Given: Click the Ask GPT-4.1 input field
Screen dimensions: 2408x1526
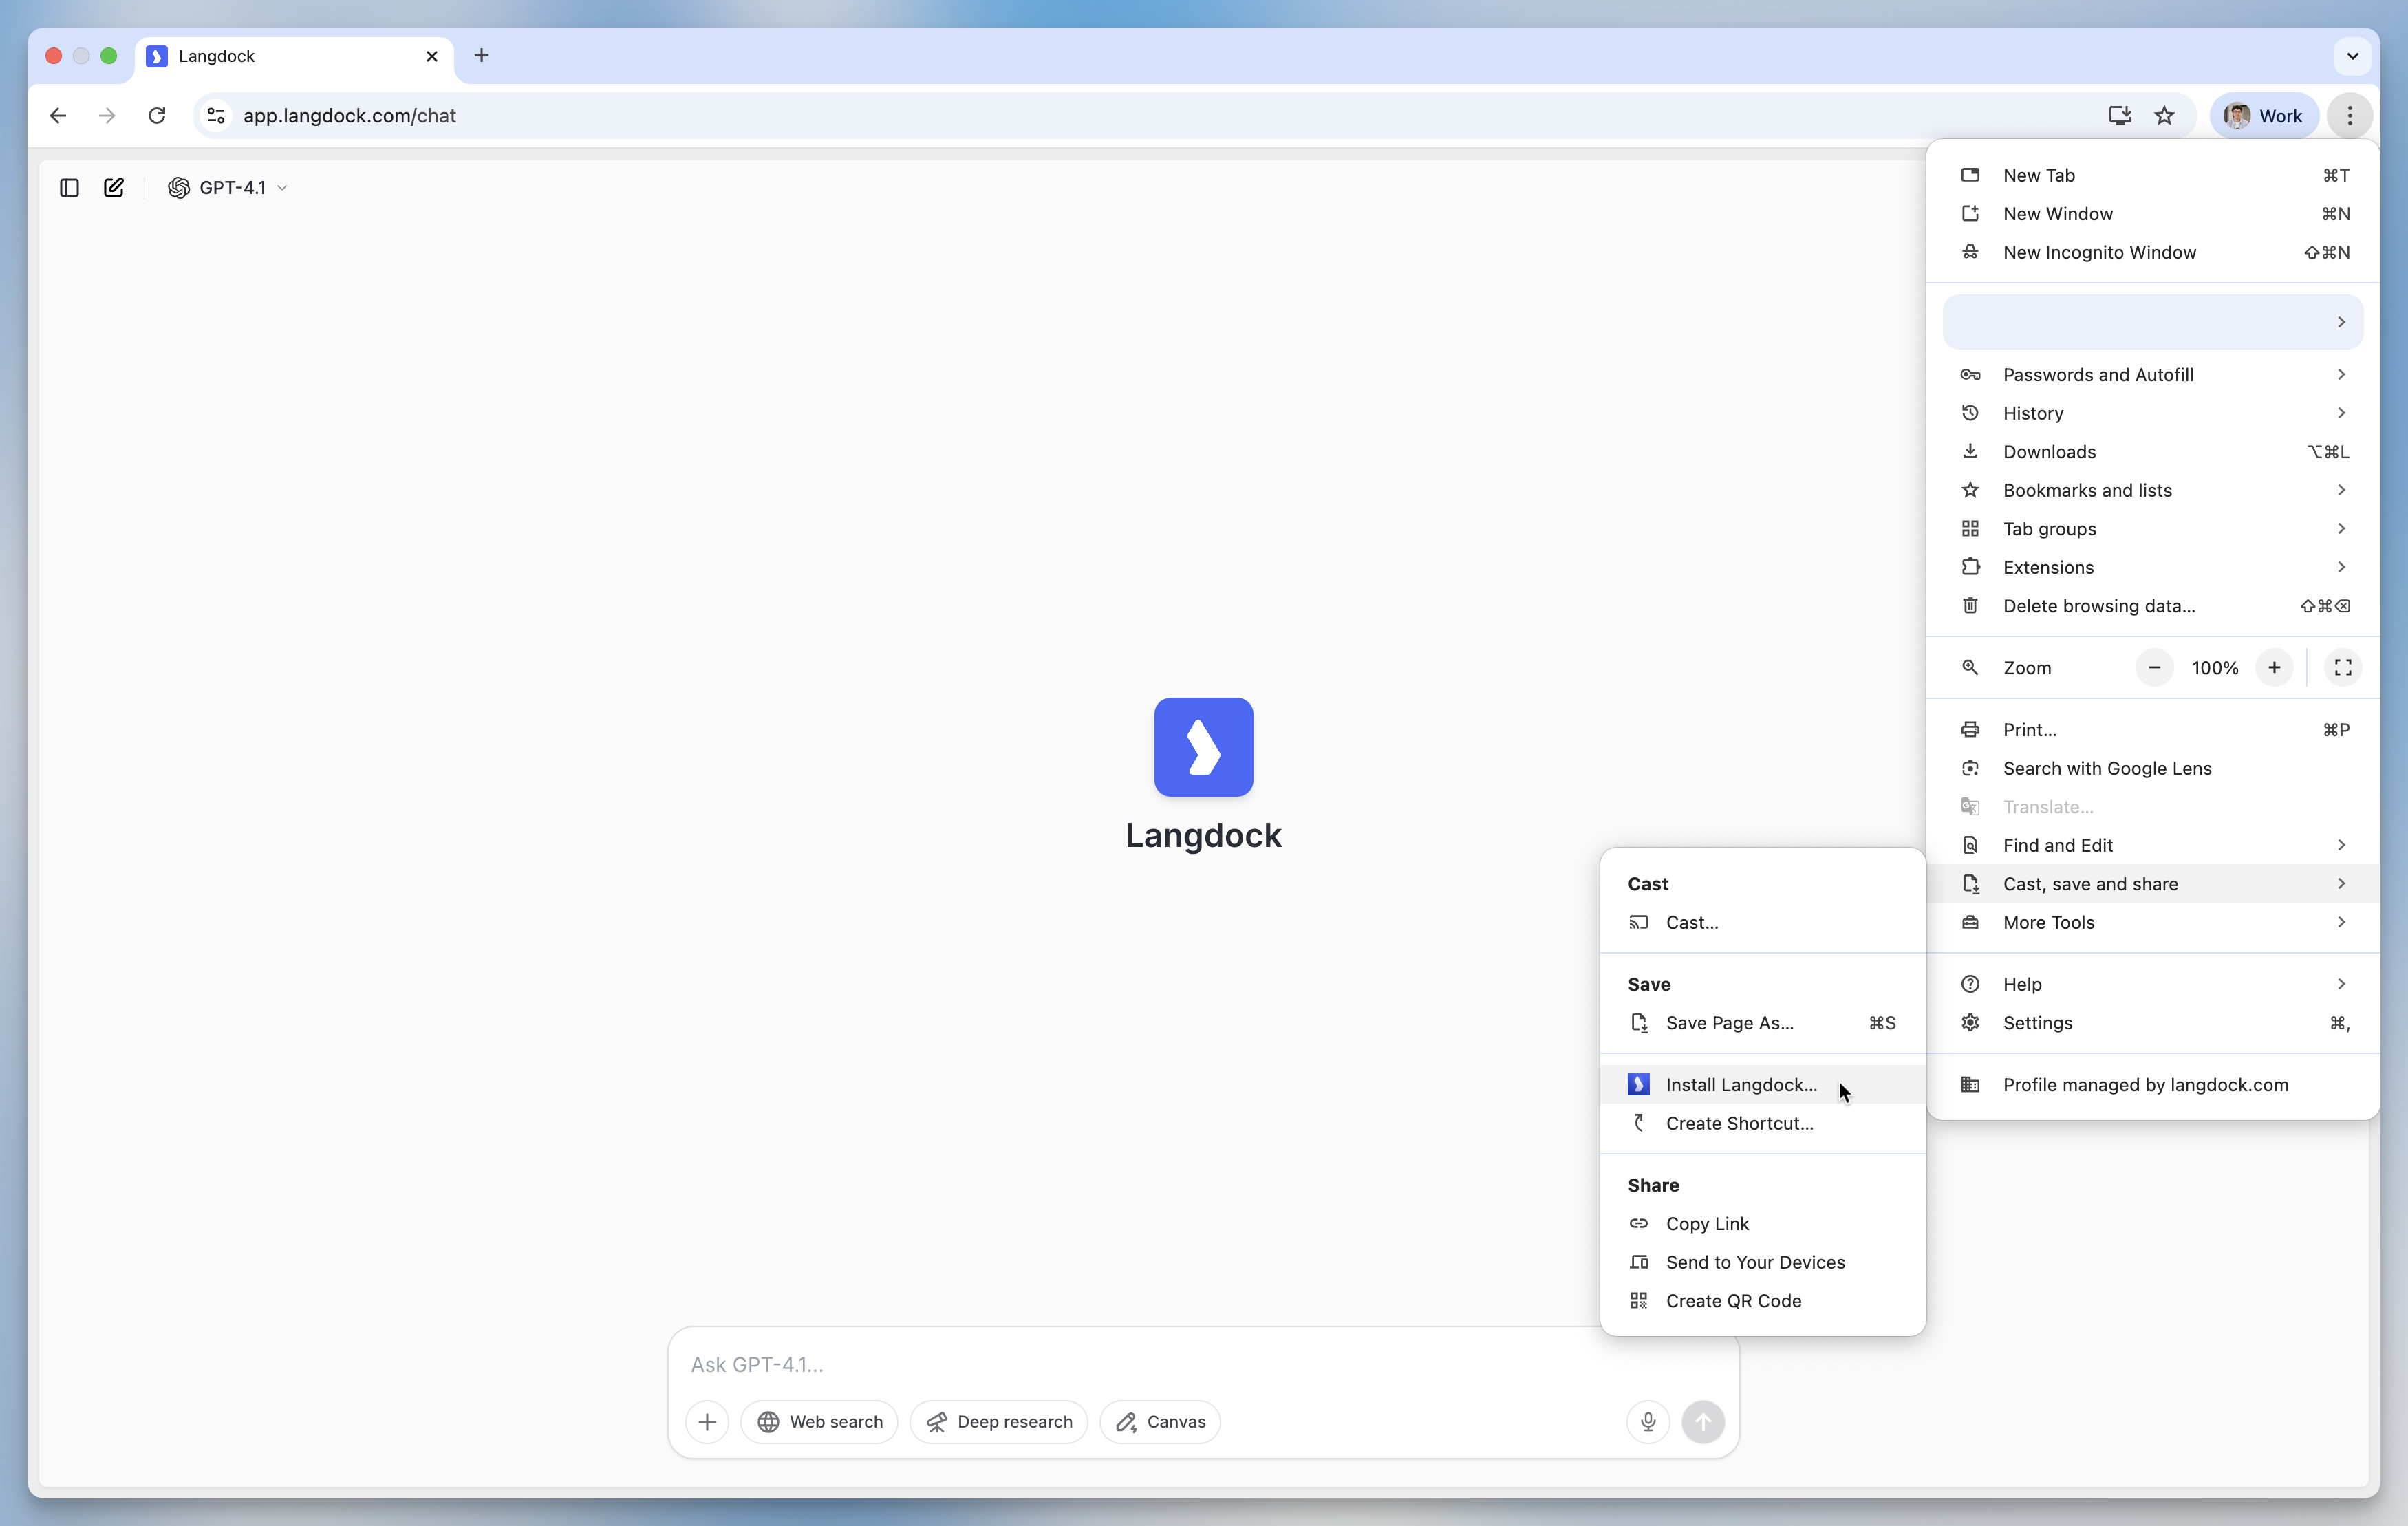Looking at the screenshot, I should coord(1150,1364).
